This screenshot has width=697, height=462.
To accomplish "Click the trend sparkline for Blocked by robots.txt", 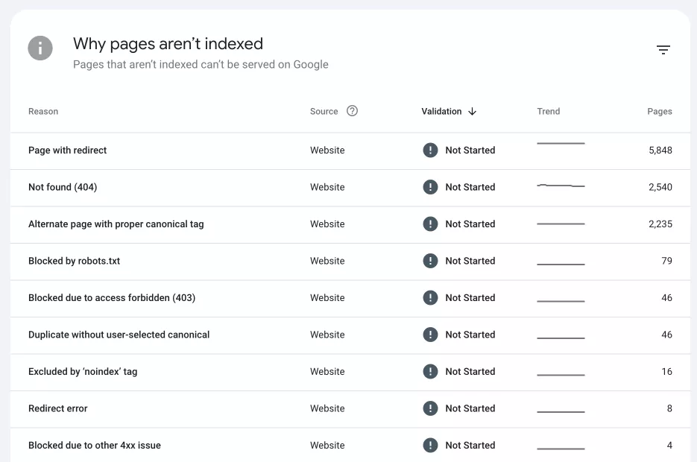I will (561, 265).
